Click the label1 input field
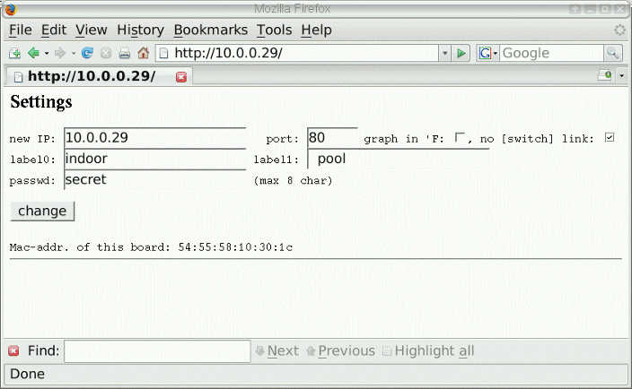The width and height of the screenshot is (632, 389). [399, 159]
